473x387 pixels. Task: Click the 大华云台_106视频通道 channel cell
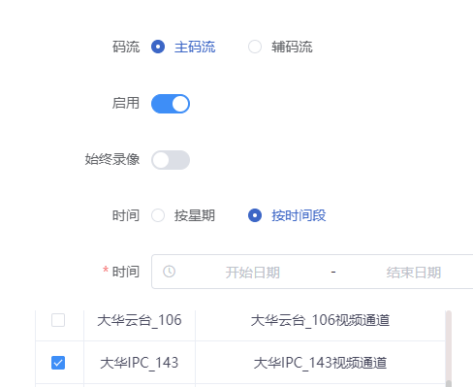click(320, 320)
